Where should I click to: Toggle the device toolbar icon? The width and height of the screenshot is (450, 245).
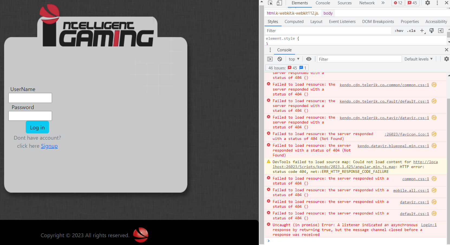point(279,3)
